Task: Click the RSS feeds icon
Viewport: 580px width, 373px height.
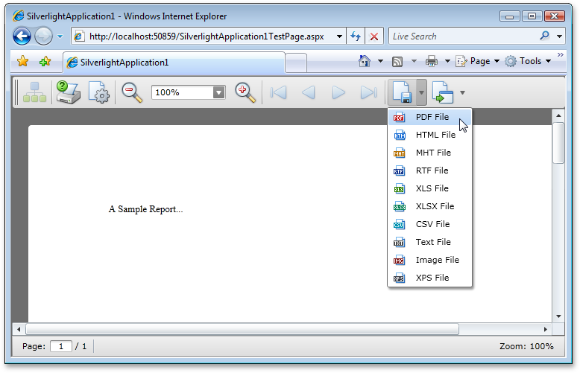Action: (x=397, y=62)
